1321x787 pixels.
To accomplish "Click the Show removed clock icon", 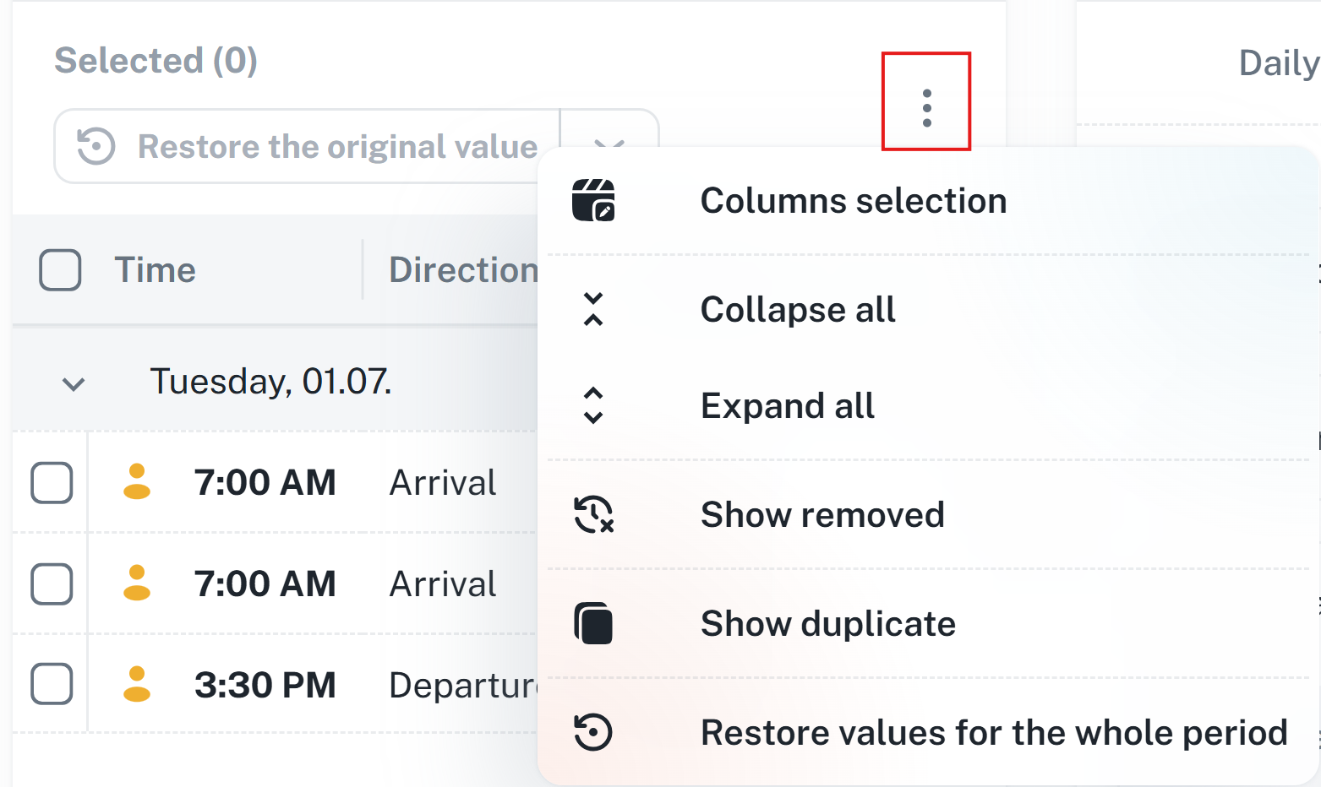I will (593, 514).
